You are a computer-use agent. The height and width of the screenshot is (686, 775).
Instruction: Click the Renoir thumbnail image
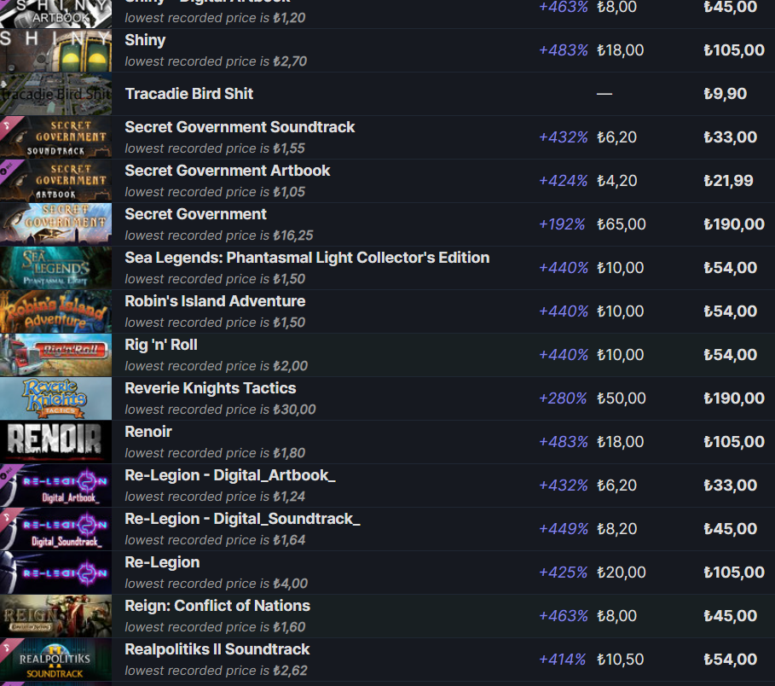tap(56, 442)
